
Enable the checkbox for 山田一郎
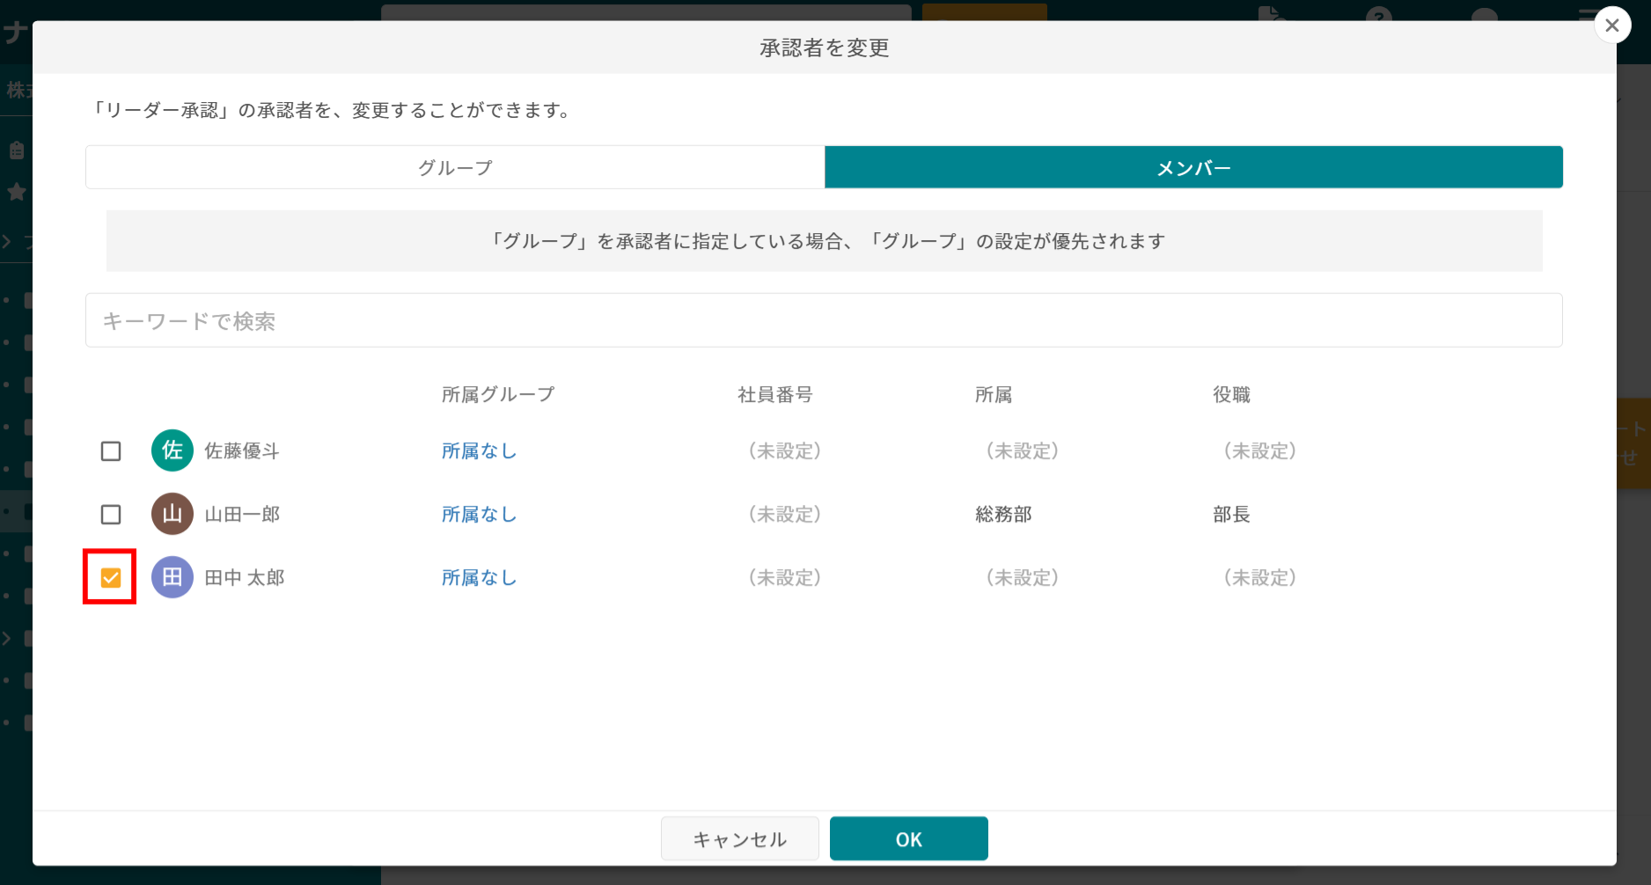[110, 514]
